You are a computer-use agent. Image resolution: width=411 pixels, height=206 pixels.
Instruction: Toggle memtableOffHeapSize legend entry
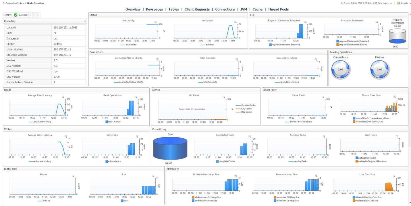[286, 197]
